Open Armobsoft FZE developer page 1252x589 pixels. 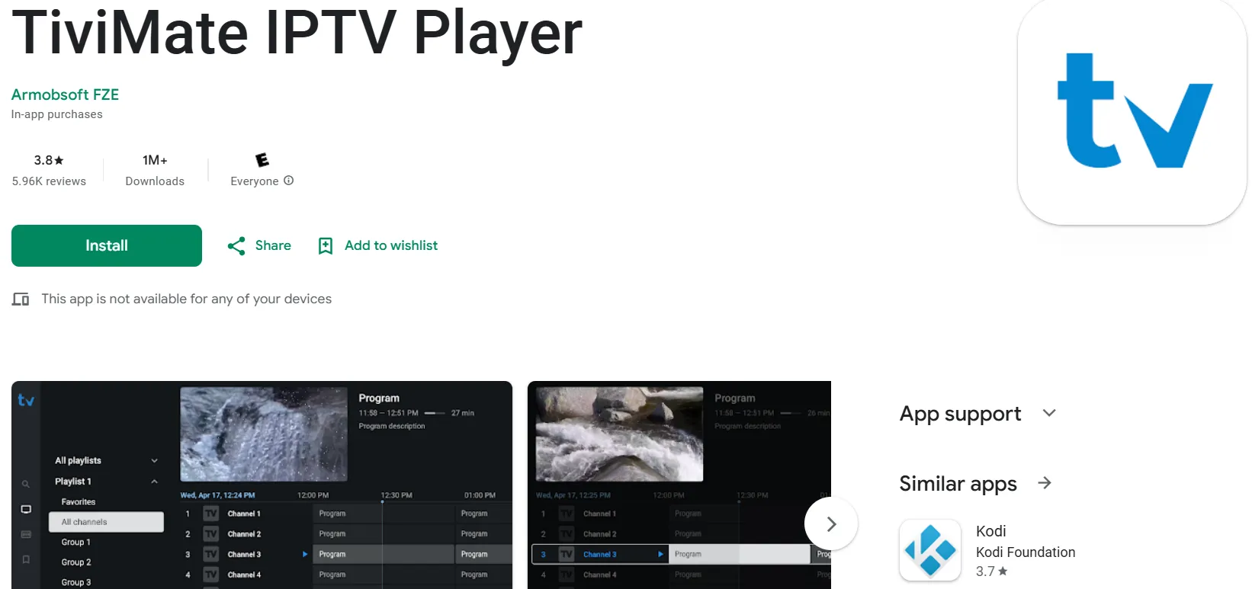pyautogui.click(x=65, y=94)
